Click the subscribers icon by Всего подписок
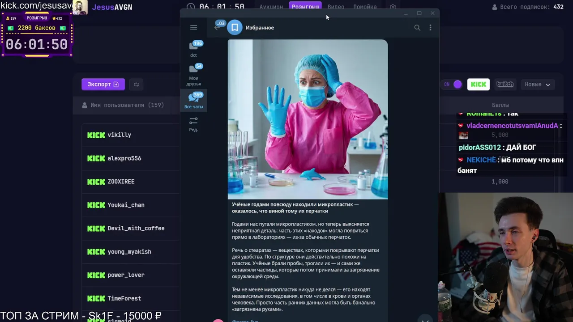Image resolution: width=573 pixels, height=322 pixels. coord(495,7)
